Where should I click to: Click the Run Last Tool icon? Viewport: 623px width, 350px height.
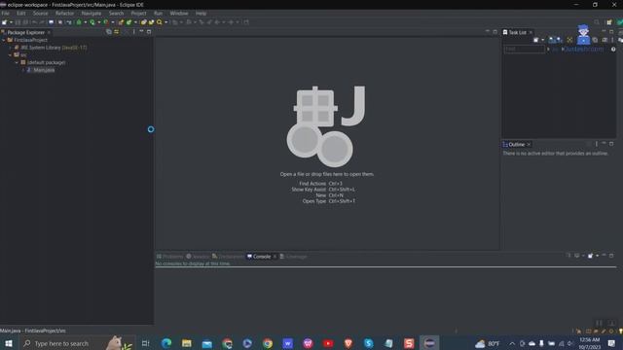click(x=106, y=22)
